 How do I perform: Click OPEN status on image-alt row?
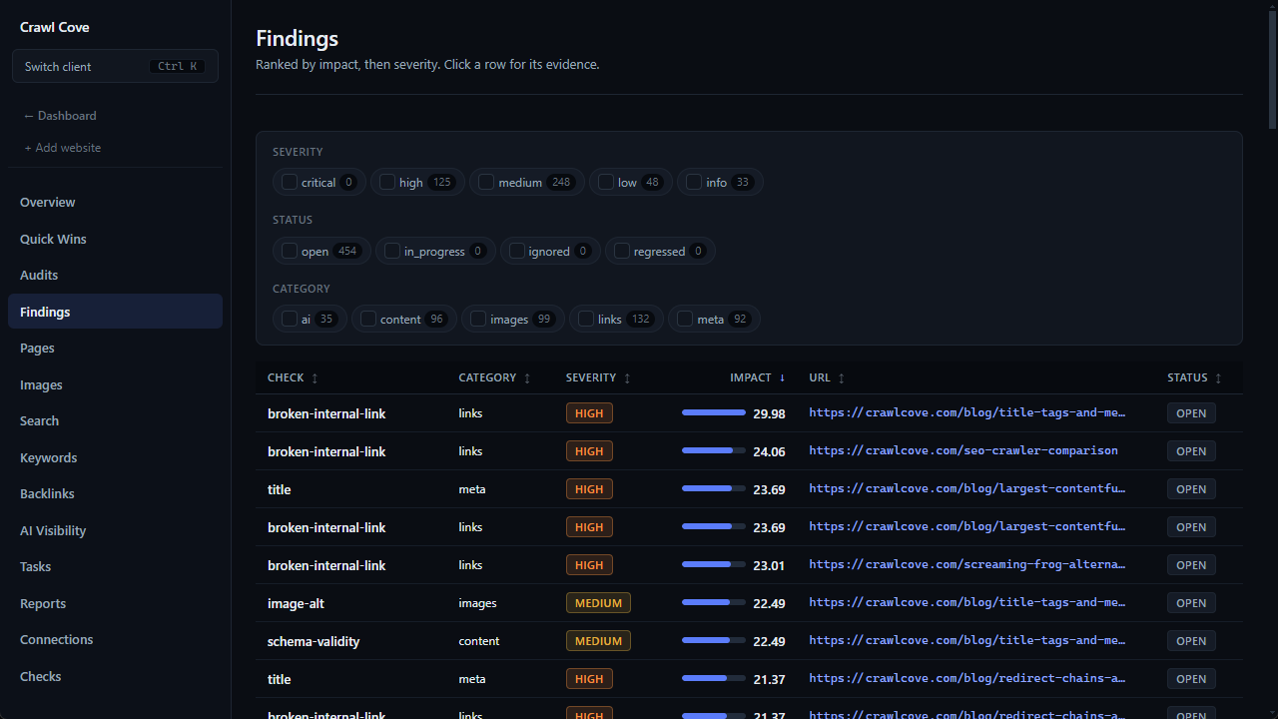(1191, 603)
